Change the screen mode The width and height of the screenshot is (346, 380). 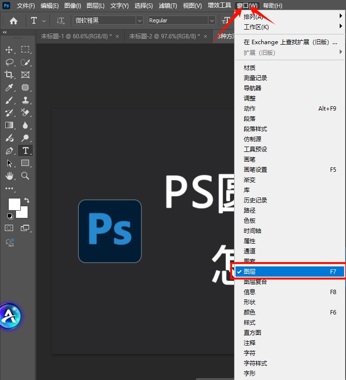[25, 228]
